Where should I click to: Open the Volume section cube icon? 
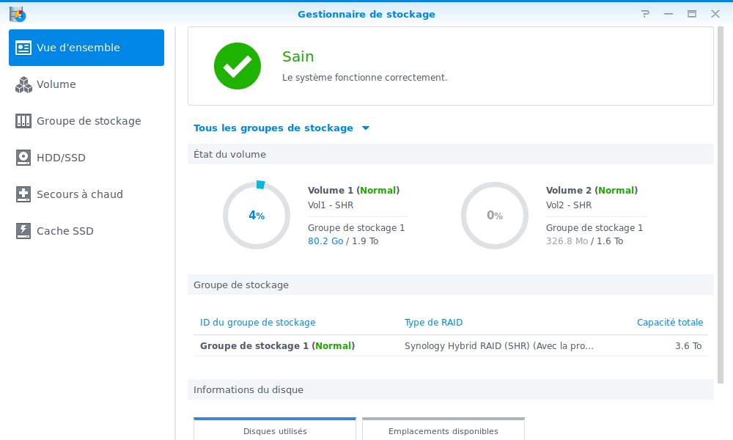pyautogui.click(x=23, y=84)
